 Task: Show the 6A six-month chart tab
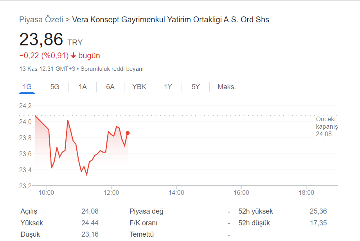click(110, 87)
